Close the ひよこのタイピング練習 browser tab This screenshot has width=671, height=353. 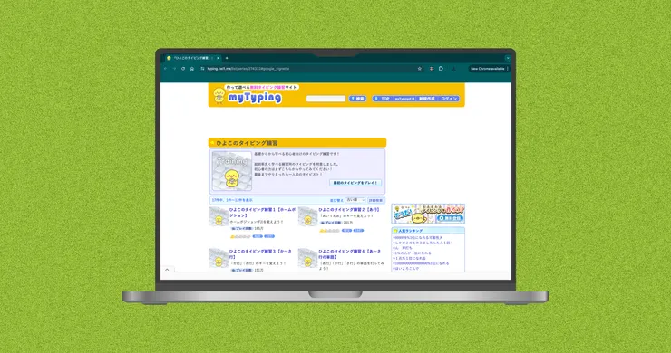(218, 58)
